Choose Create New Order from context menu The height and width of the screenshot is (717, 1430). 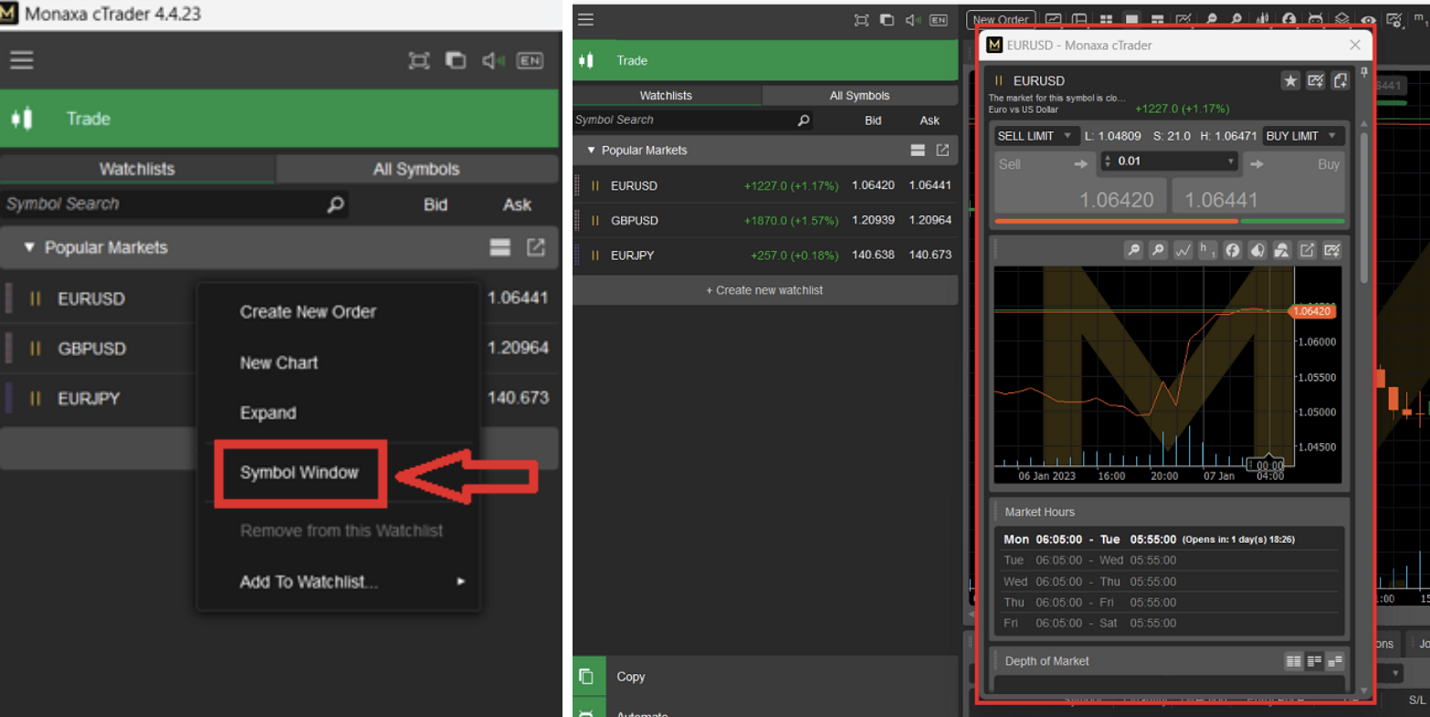click(308, 312)
